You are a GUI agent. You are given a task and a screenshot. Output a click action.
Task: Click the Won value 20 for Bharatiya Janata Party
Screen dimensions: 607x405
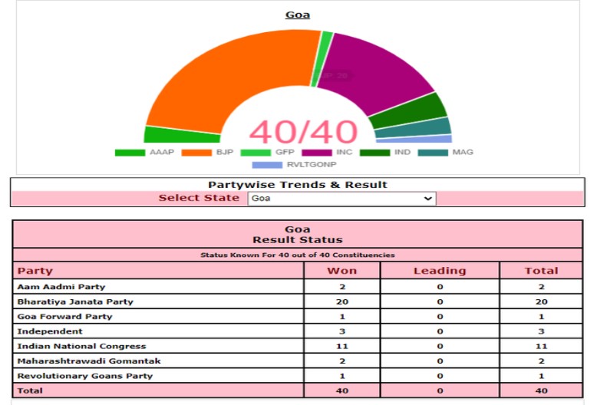coord(342,301)
